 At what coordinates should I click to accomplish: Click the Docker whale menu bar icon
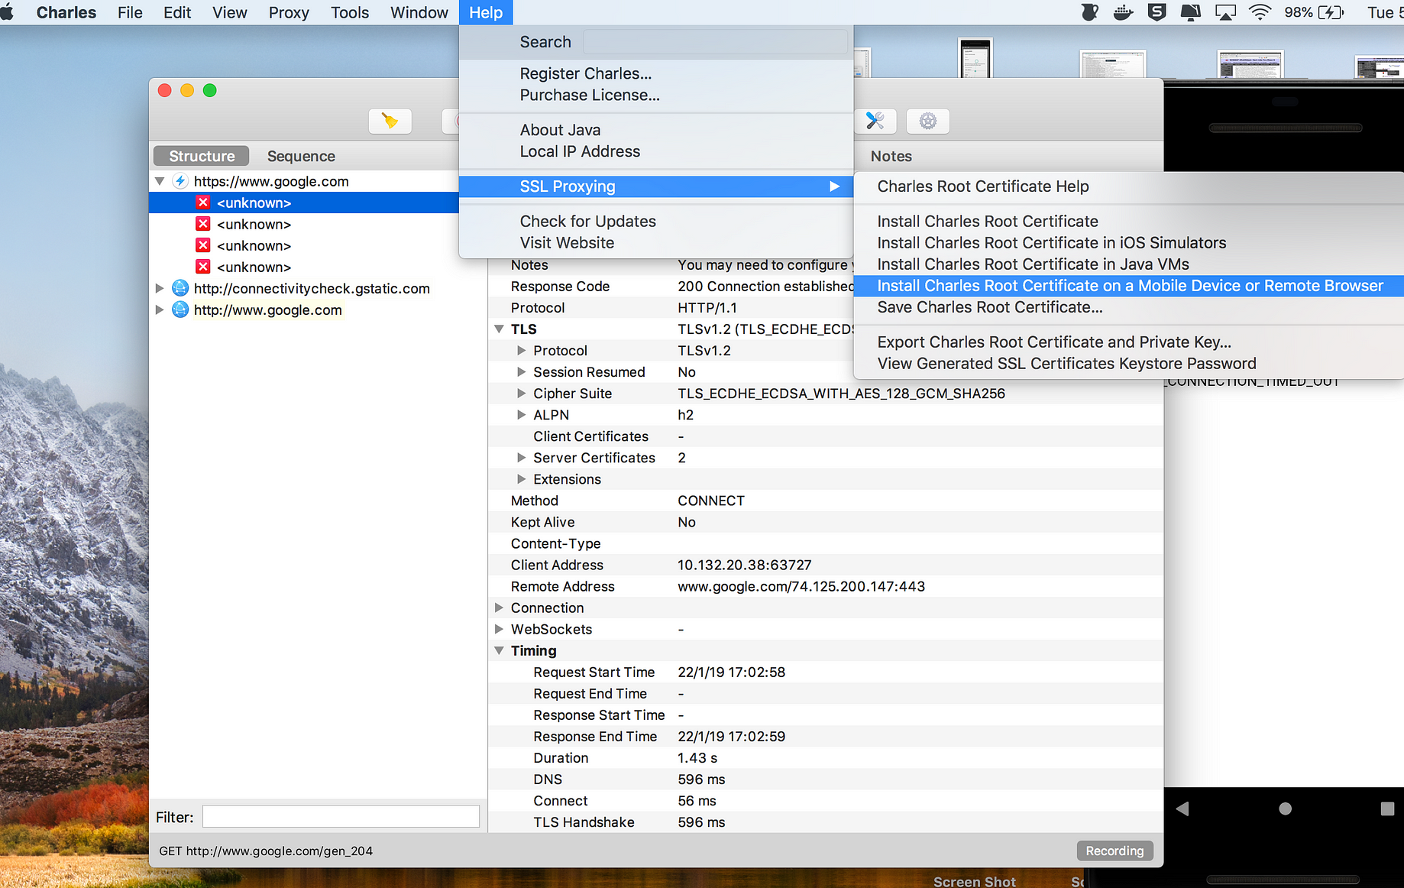point(1123,12)
